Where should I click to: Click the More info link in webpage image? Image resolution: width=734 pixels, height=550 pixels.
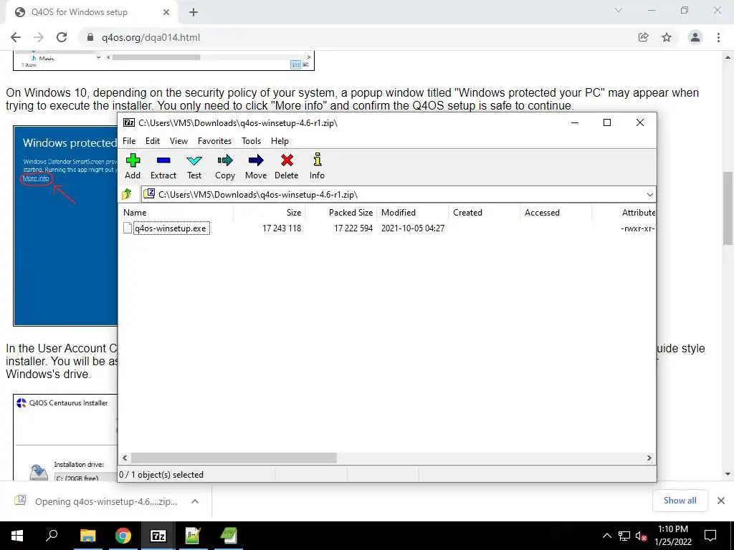(36, 178)
